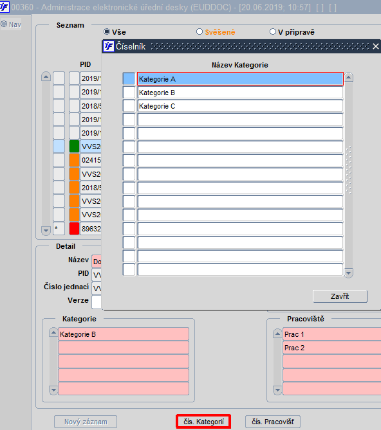
Task: Click the red status swatch in list
Action: (x=74, y=228)
